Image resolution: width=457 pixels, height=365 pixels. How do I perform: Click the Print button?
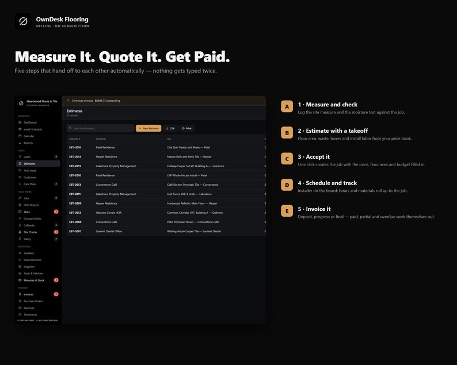186,128
